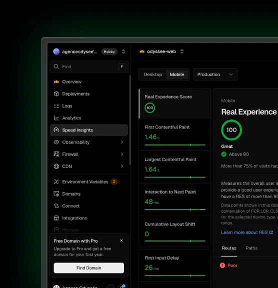Click the Firewall icon

[x=56, y=154]
